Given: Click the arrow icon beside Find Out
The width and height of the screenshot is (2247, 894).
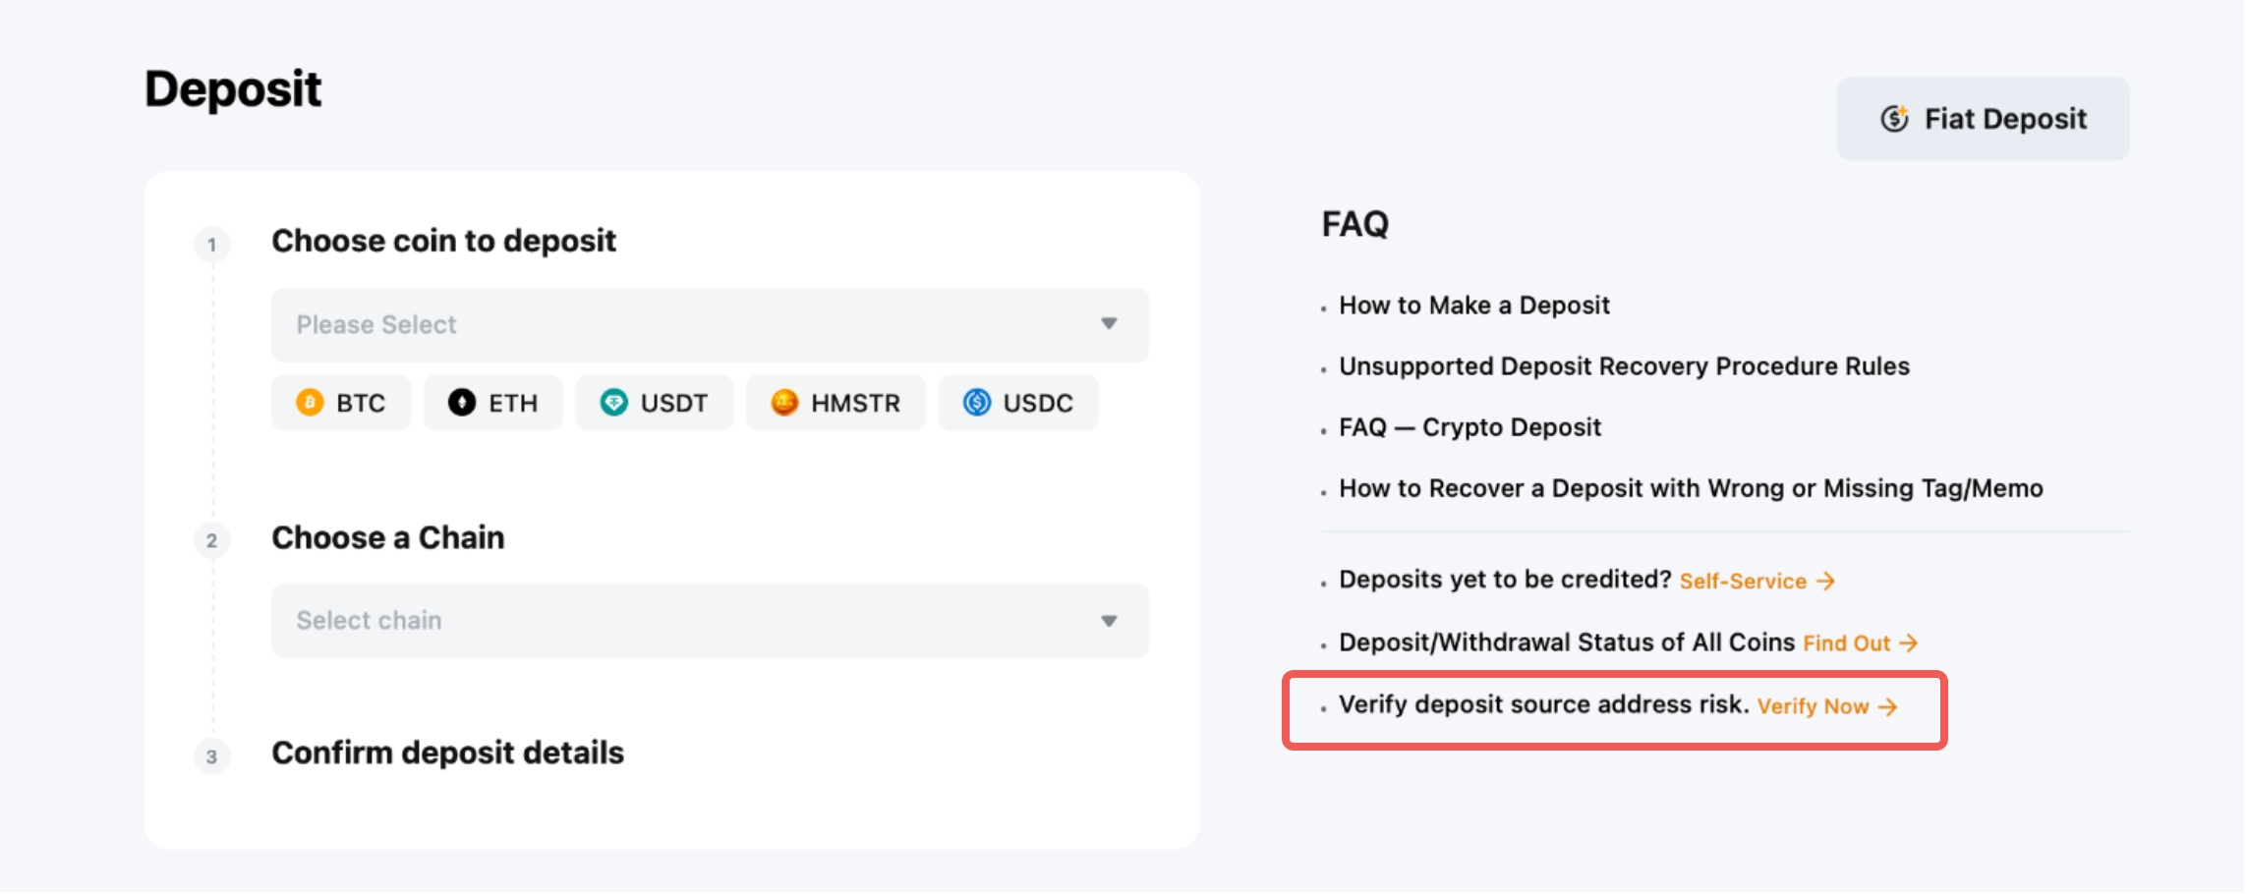Looking at the screenshot, I should [x=1909, y=643].
